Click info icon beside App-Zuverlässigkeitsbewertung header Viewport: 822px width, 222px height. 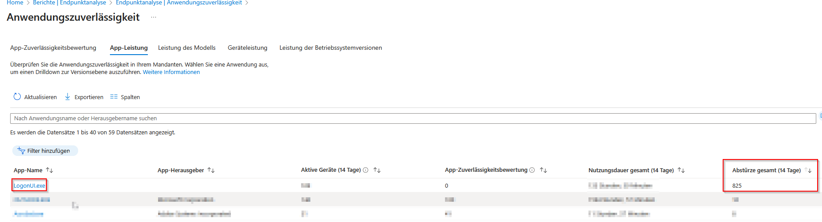[x=532, y=170]
